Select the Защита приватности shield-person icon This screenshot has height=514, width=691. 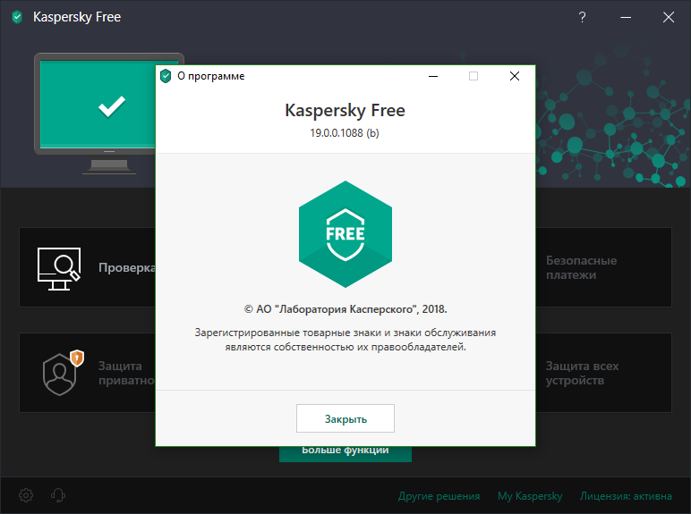tap(58, 373)
